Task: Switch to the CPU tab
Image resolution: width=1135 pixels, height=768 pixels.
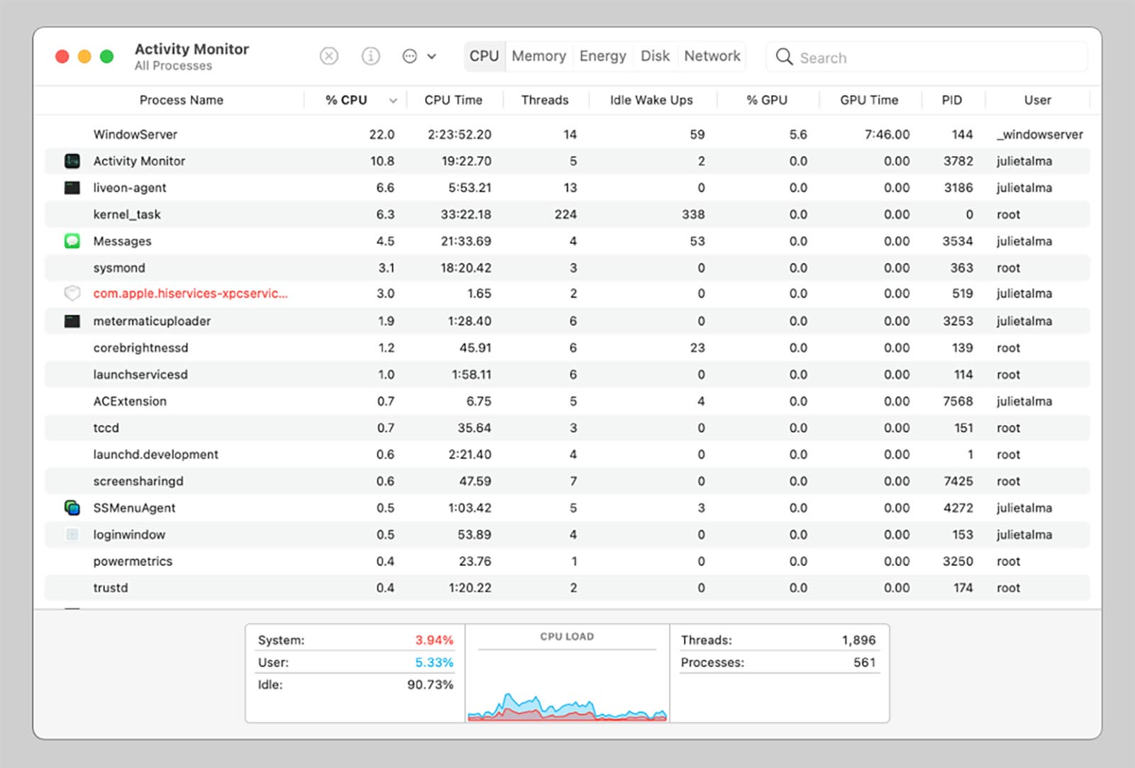Action: pyautogui.click(x=485, y=56)
